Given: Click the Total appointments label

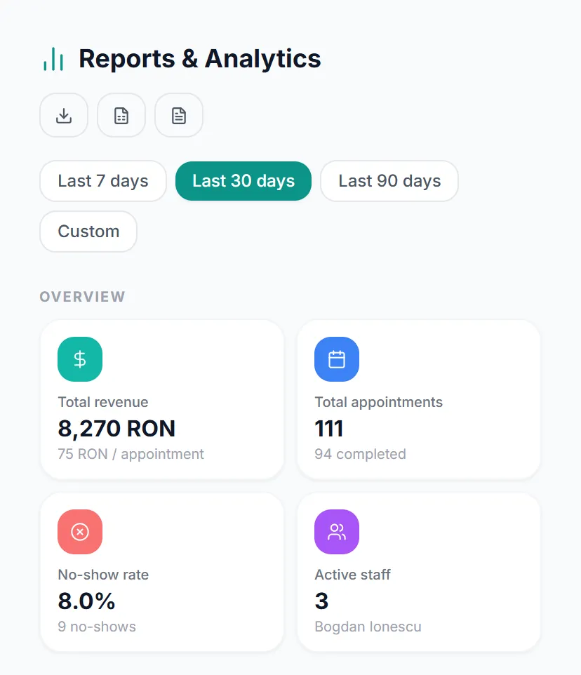Looking at the screenshot, I should (379, 402).
